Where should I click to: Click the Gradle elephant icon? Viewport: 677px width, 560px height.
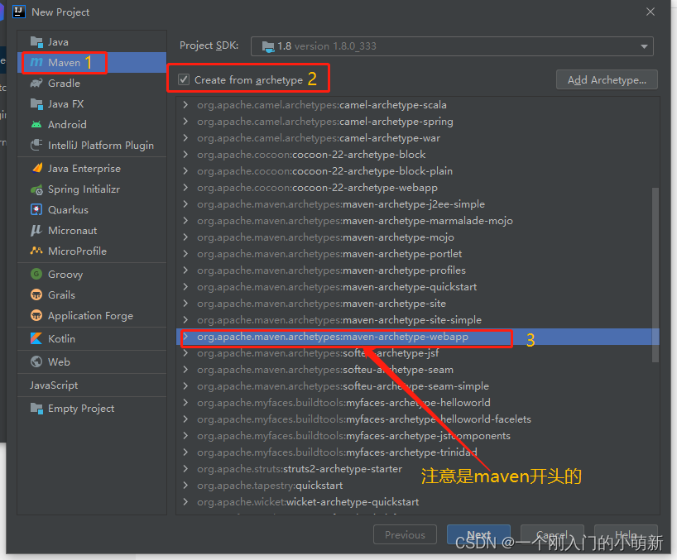pos(36,84)
